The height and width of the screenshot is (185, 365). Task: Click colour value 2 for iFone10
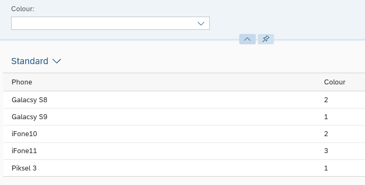pos(326,134)
